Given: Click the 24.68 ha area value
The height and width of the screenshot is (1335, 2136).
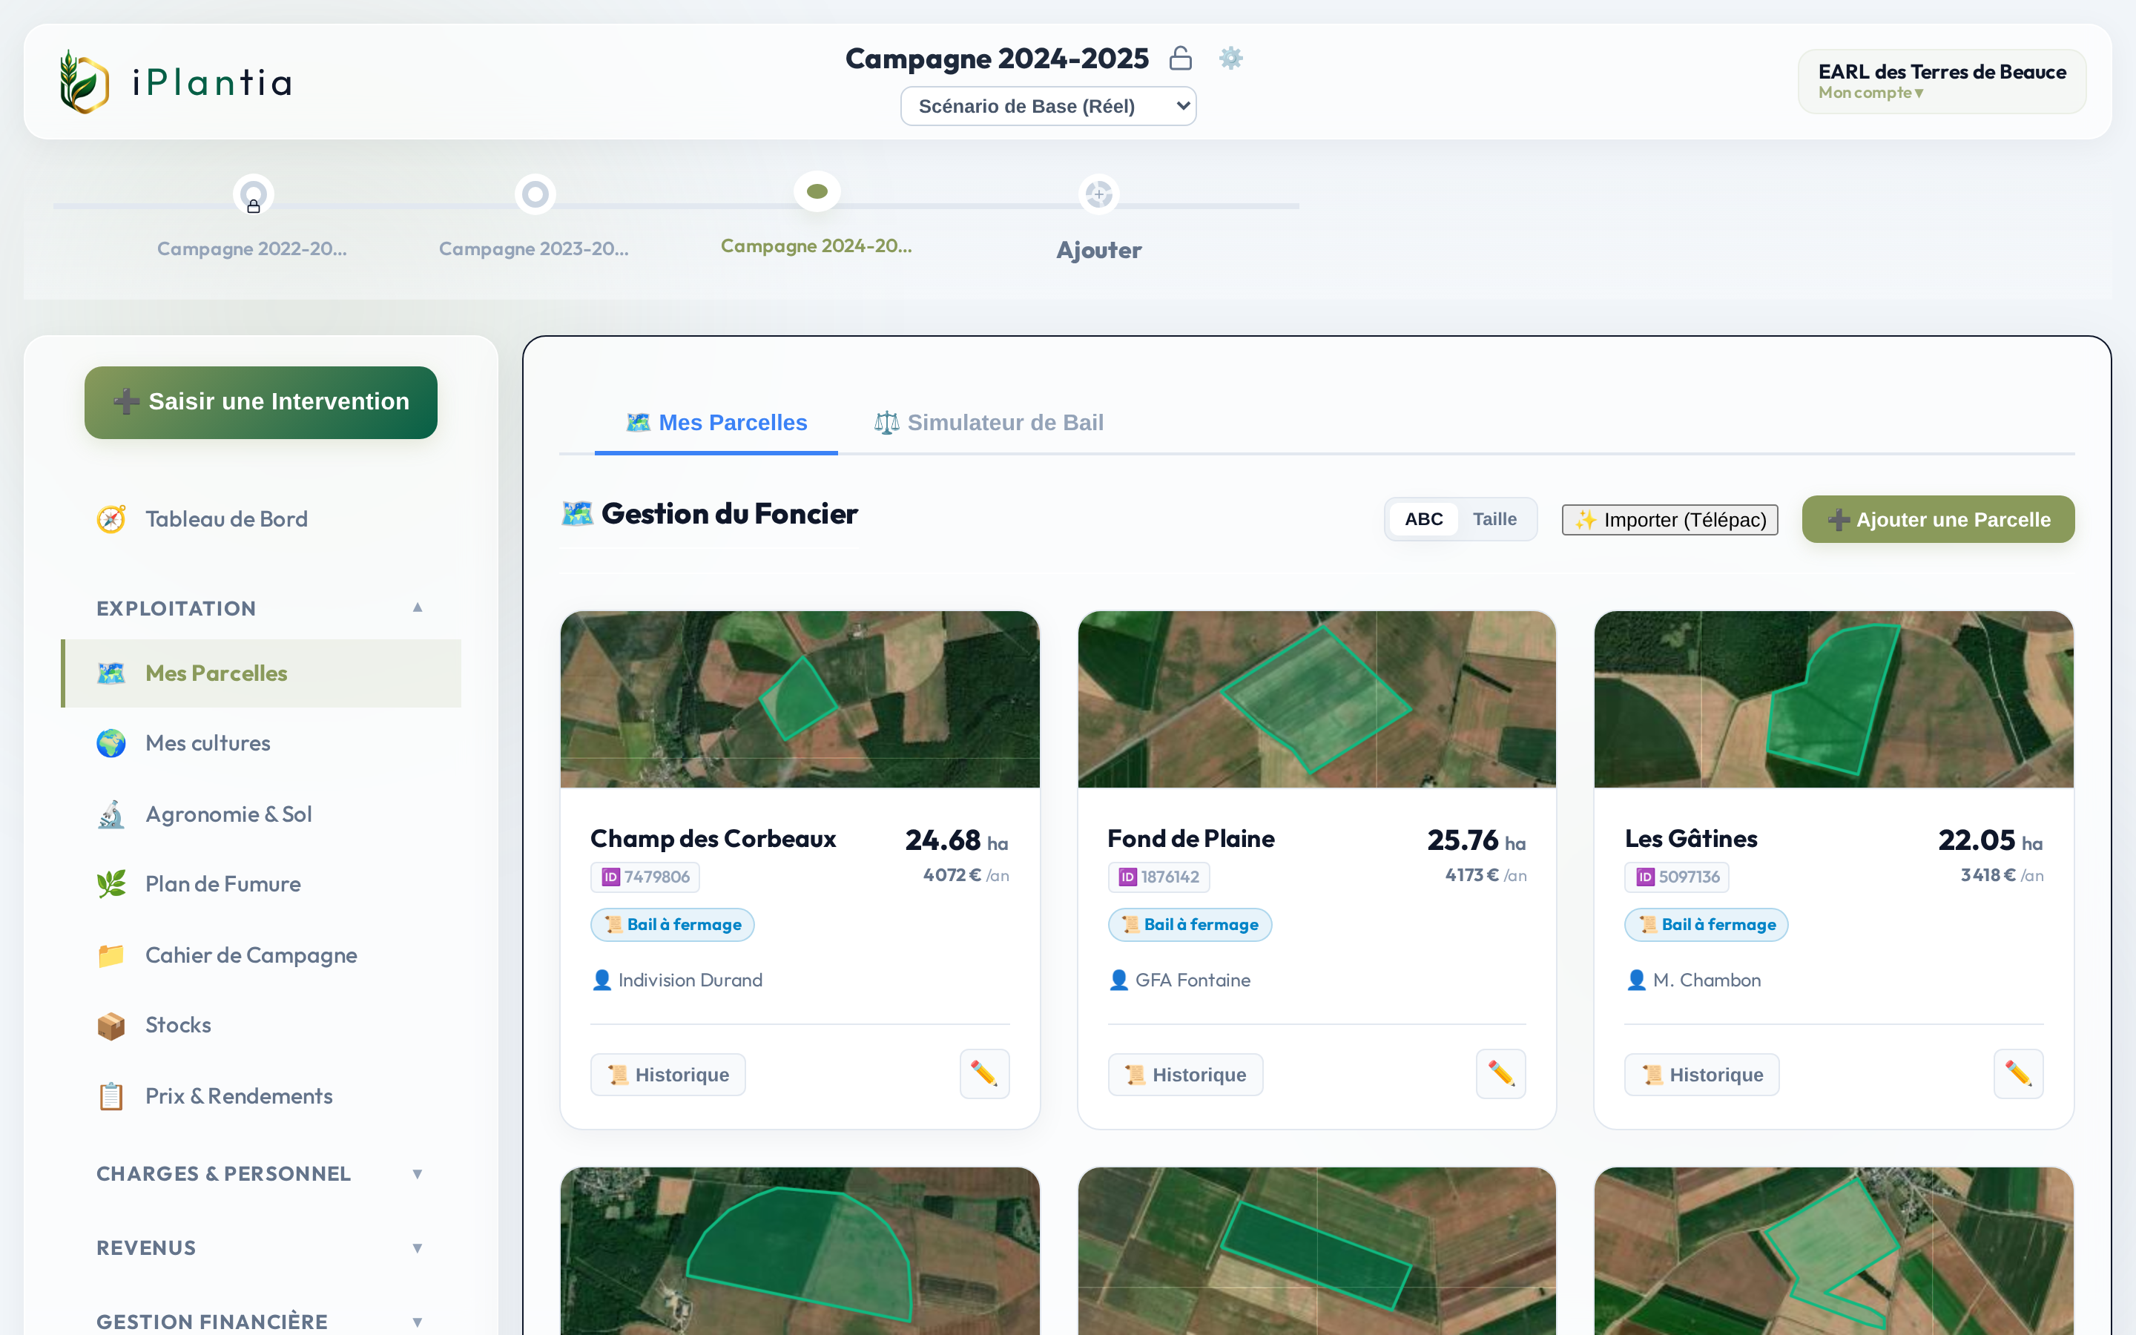Looking at the screenshot, I should 957,840.
